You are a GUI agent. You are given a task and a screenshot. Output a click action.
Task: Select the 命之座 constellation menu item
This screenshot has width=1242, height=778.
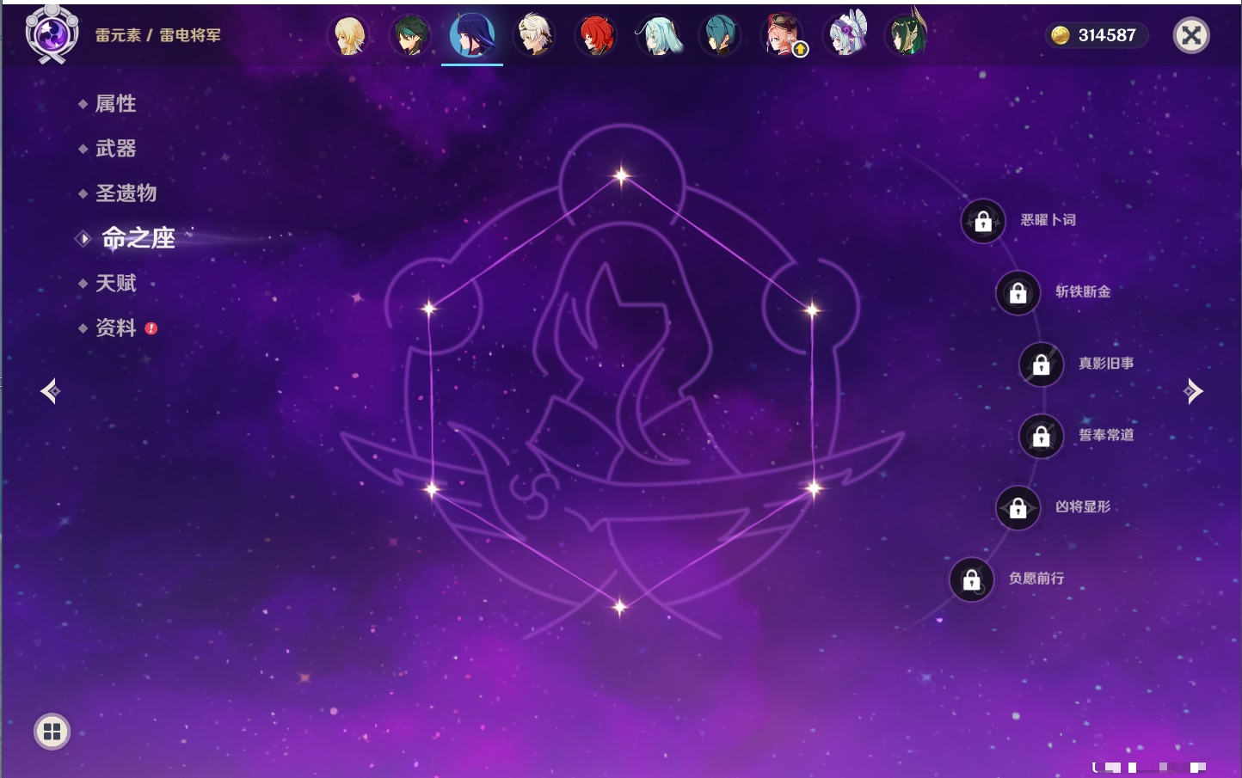138,238
